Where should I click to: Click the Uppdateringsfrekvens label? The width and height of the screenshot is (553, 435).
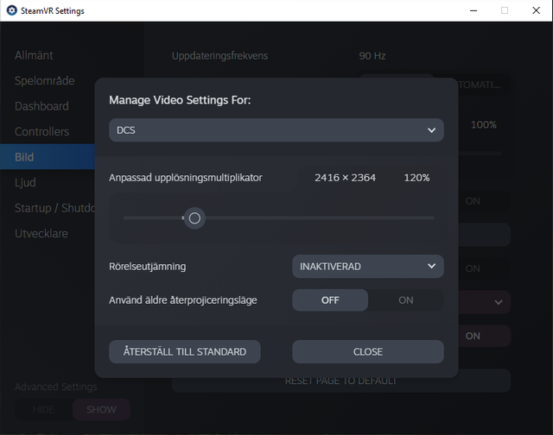tap(219, 55)
